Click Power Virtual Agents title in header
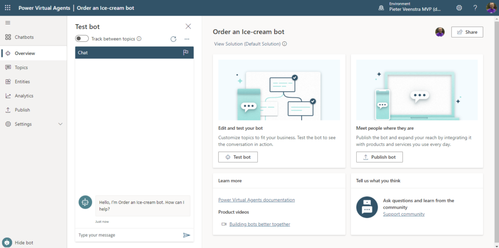 click(44, 8)
